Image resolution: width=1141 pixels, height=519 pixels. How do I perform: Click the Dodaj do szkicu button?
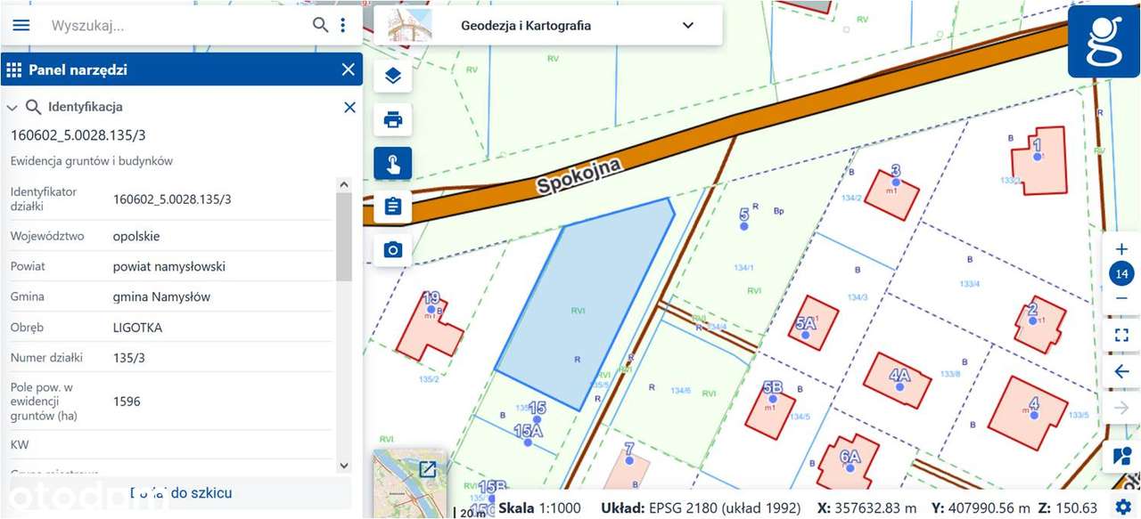pyautogui.click(x=181, y=492)
